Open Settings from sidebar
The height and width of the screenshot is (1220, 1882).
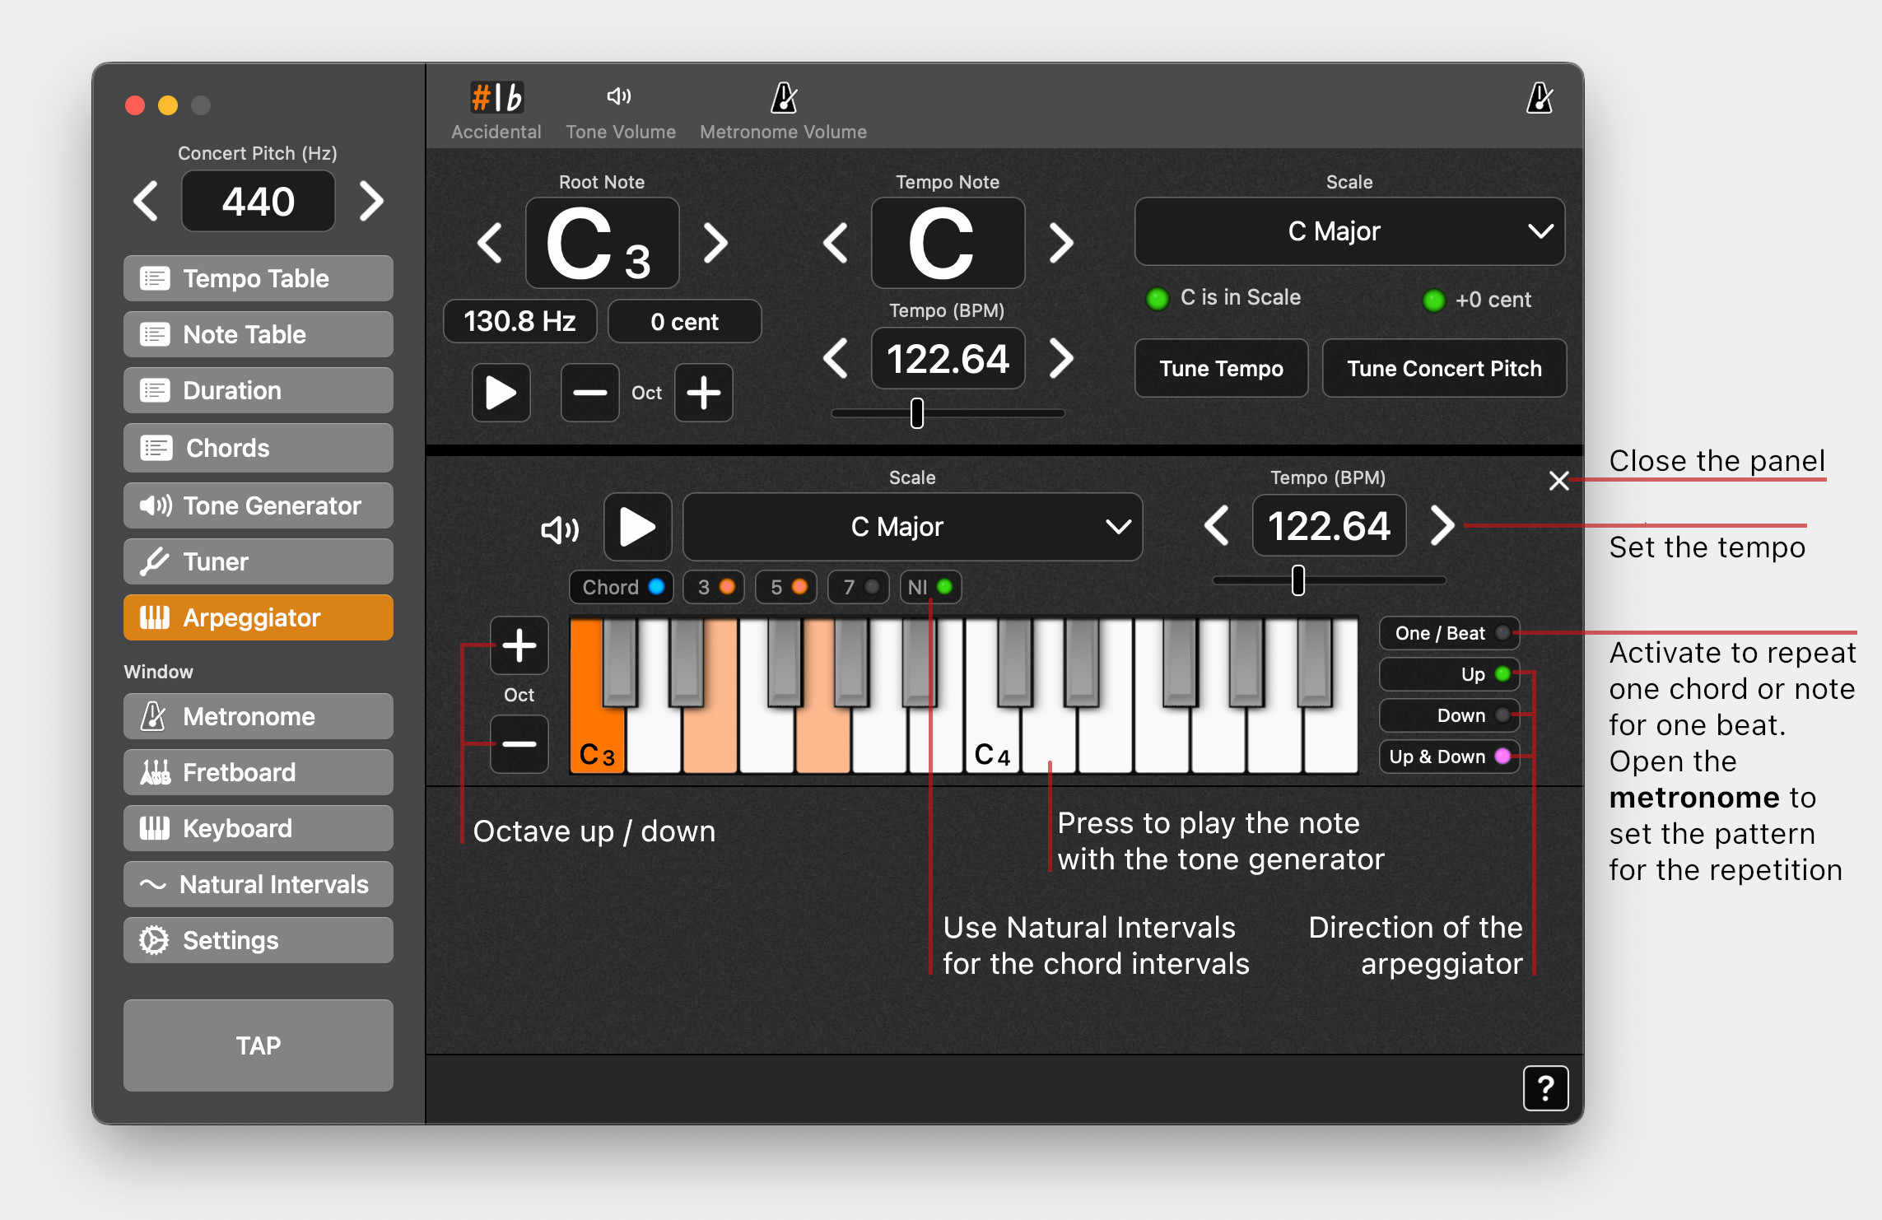259,940
